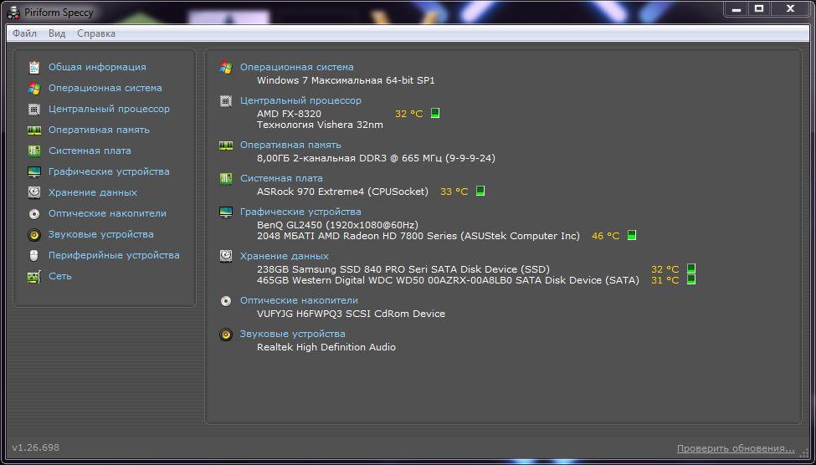
Task: Click the green indicator next to motherboard 33 °C
Action: 480,191
